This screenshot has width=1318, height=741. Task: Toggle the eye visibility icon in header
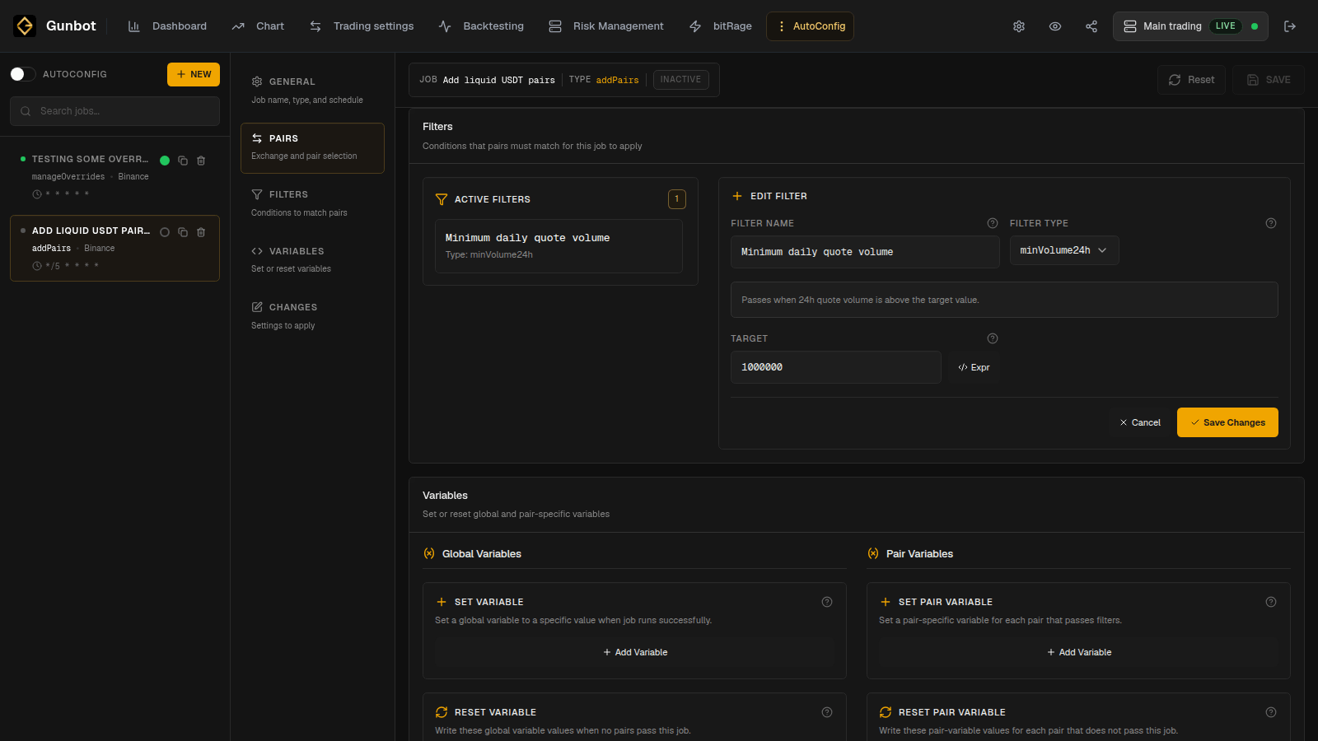[x=1055, y=26]
